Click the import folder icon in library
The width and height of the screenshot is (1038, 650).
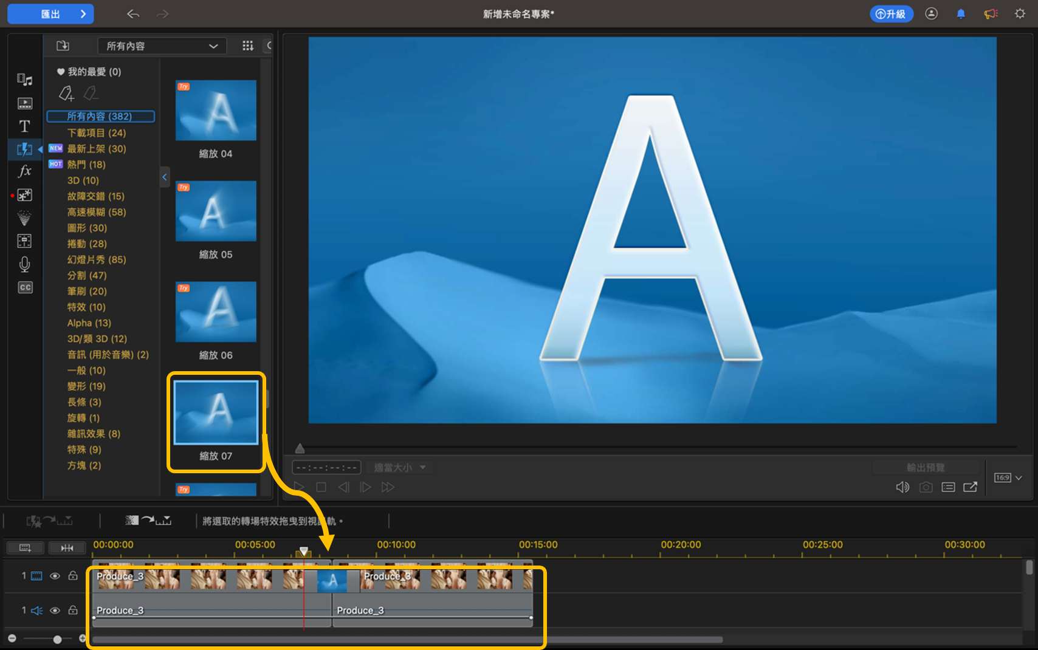click(63, 46)
